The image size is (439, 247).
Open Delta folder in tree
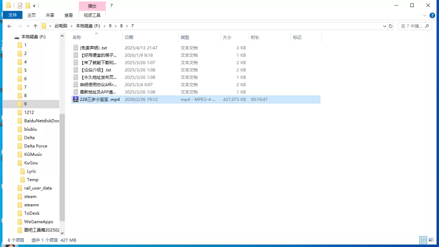pyautogui.click(x=29, y=138)
